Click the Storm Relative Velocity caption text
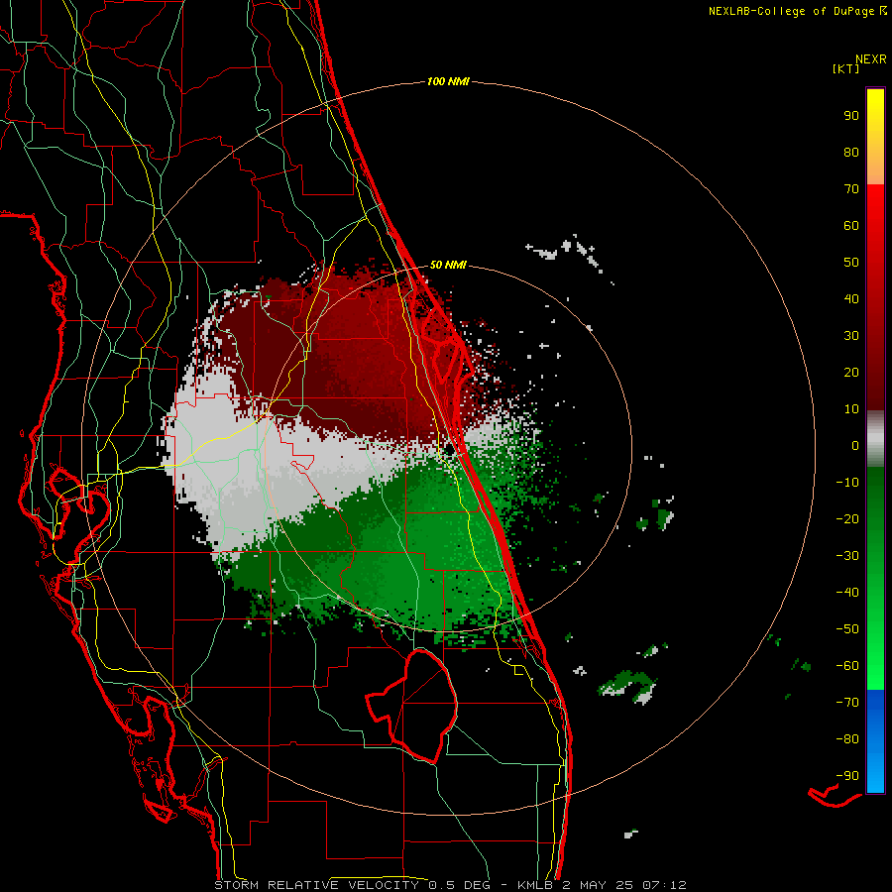Viewport: 892px width, 892px height. [450, 885]
